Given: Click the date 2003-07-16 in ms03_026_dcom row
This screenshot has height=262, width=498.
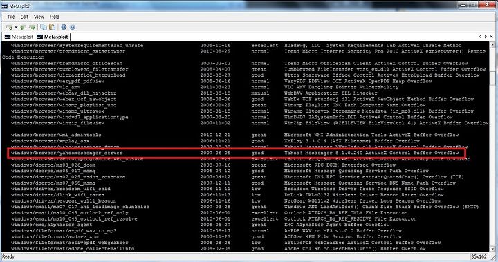Looking at the screenshot, I should (x=215, y=165).
